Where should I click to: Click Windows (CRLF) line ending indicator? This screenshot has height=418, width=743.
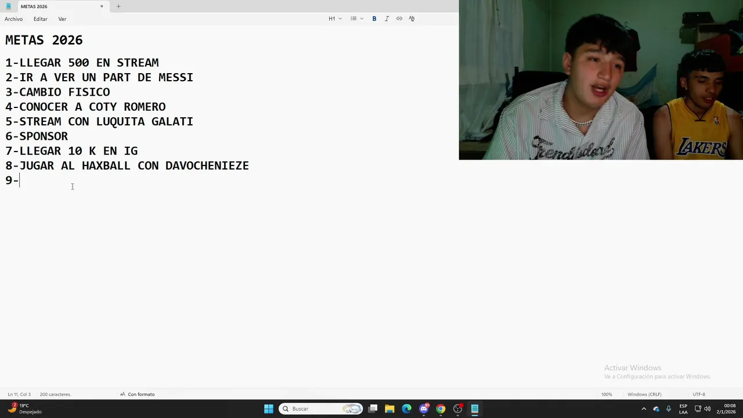click(644, 394)
